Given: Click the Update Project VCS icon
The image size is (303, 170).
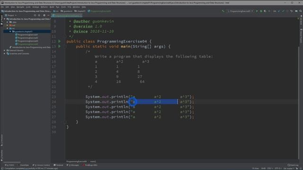Looking at the screenshot, I should click(x=279, y=11).
